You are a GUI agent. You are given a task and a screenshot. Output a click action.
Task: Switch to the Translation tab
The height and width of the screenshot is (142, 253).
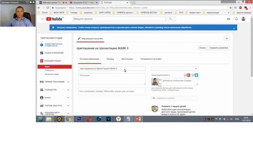pyautogui.click(x=110, y=59)
